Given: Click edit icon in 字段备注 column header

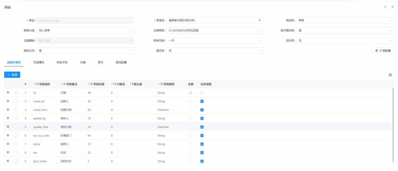Looking at the screenshot, I should [x=64, y=84].
